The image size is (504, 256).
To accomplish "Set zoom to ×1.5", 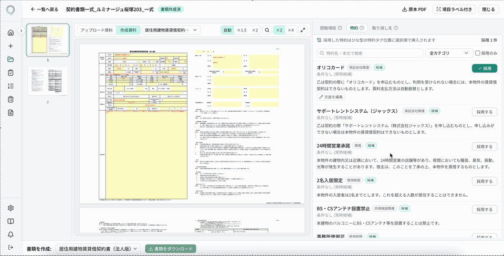I will click(241, 30).
